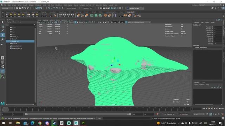Open the viewport Renderer menu
The width and height of the screenshot is (225, 126).
(x=64, y=20)
